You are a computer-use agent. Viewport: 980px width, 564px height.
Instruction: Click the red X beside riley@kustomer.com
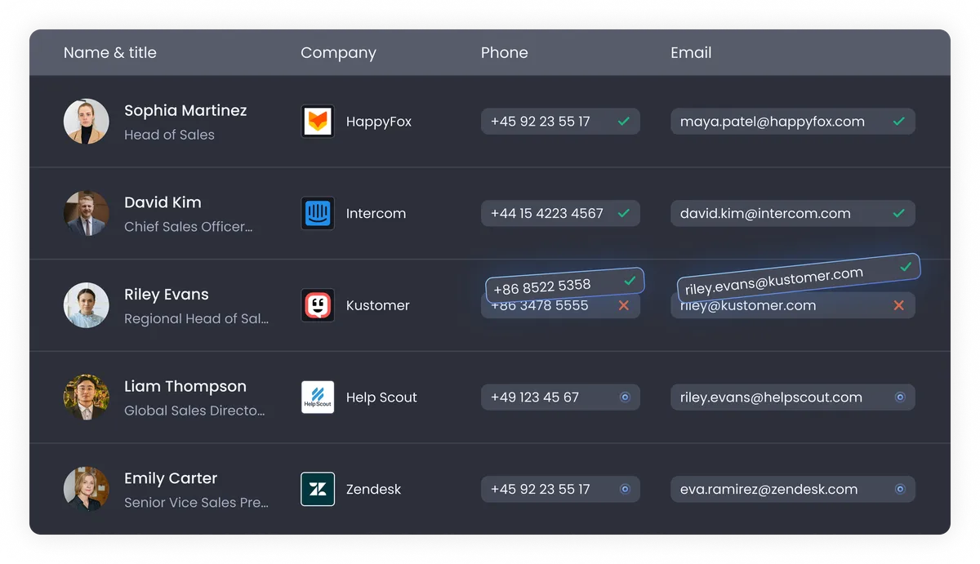point(898,305)
